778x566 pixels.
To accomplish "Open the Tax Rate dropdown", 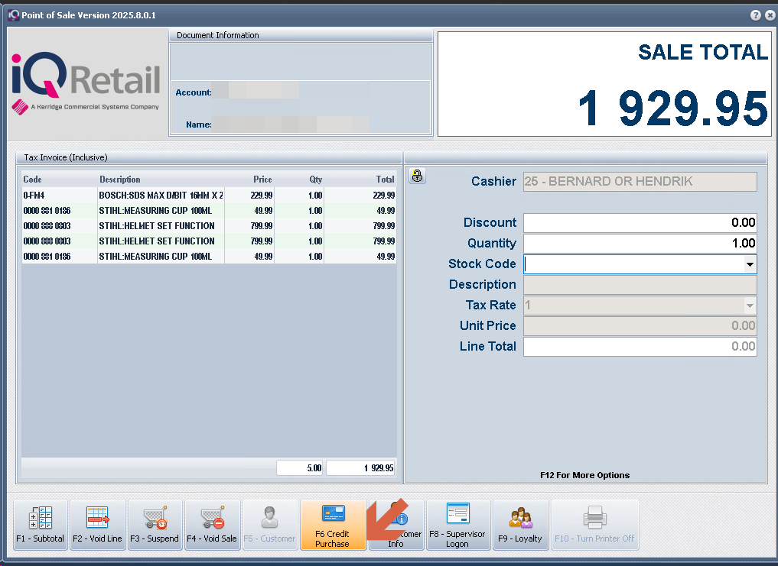I will (x=750, y=306).
